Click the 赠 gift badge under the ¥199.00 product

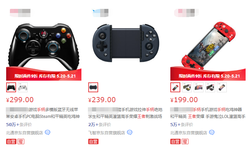185,141
